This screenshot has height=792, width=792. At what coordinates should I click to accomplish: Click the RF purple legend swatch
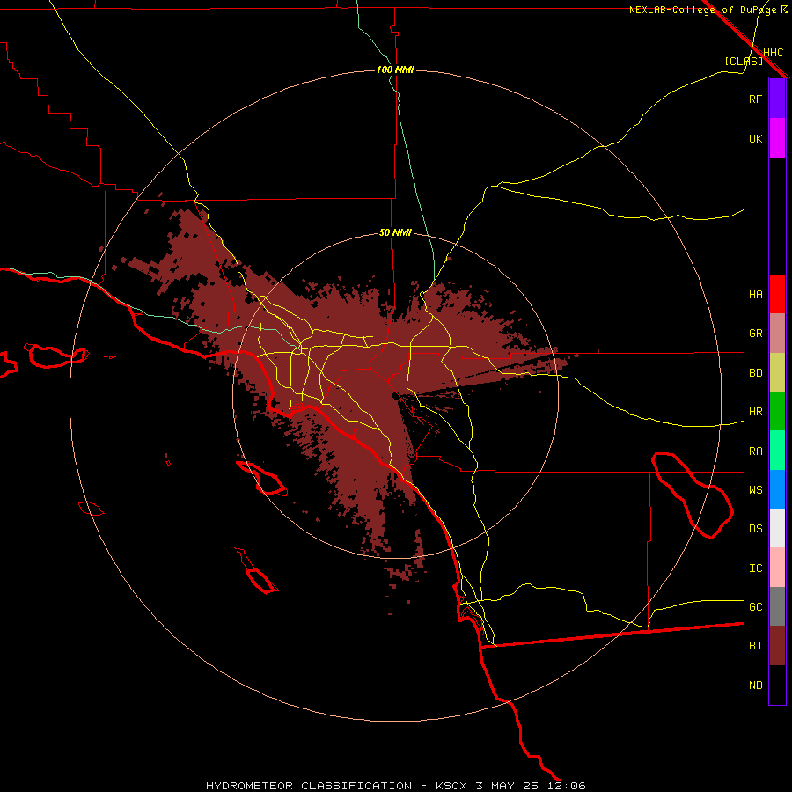(x=777, y=99)
